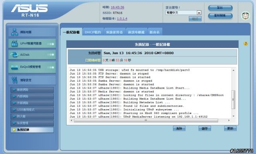This screenshot has height=154, width=256.
Task: Click the language confirm button
Action: coord(195,19)
